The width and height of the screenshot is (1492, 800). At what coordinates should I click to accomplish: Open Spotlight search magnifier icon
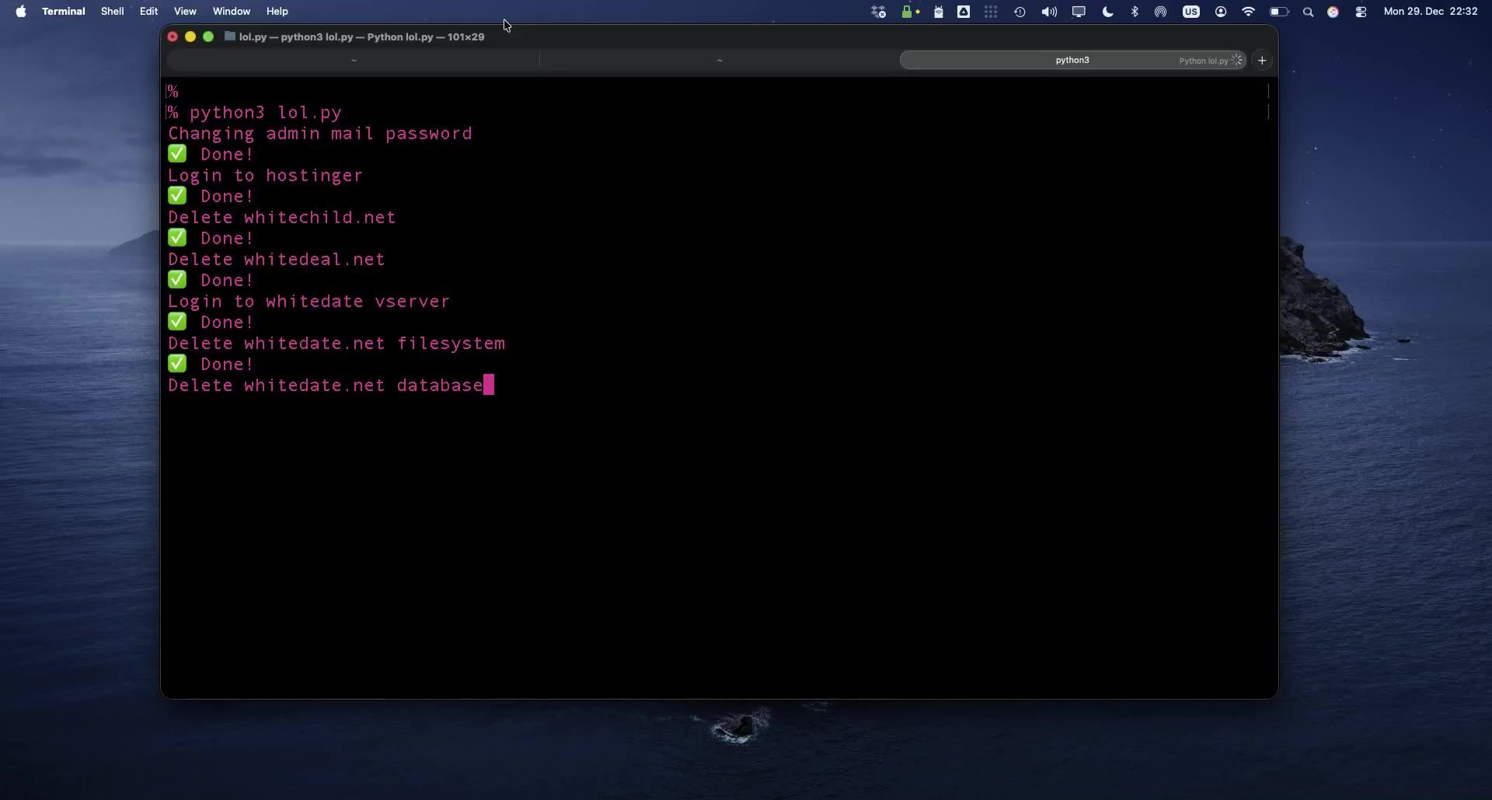click(1308, 12)
